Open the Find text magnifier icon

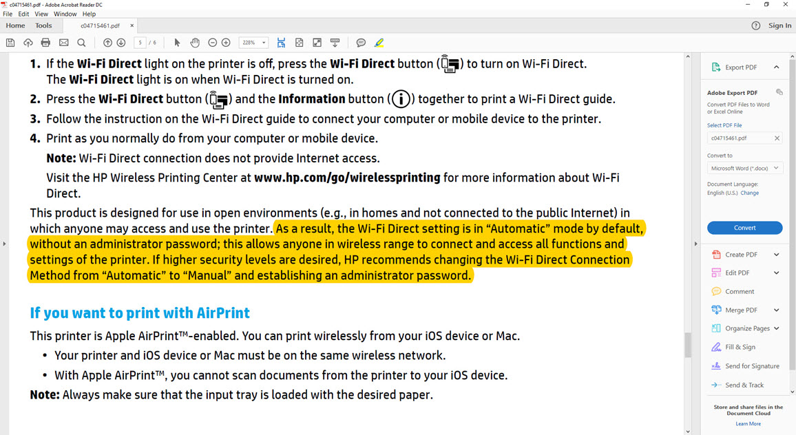tap(81, 43)
